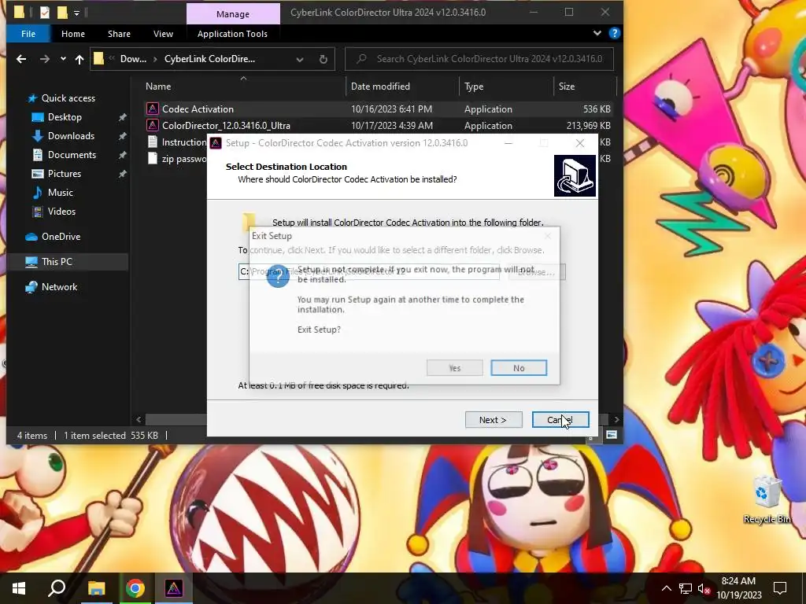Open Google Chrome from taskbar
Screen dimensions: 806x604
pos(135,588)
